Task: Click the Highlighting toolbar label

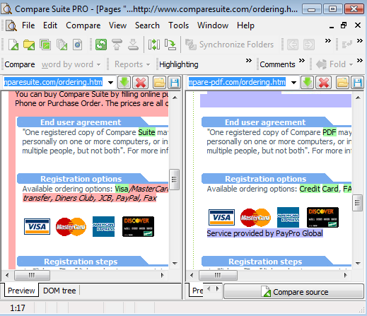Action: 179,64
